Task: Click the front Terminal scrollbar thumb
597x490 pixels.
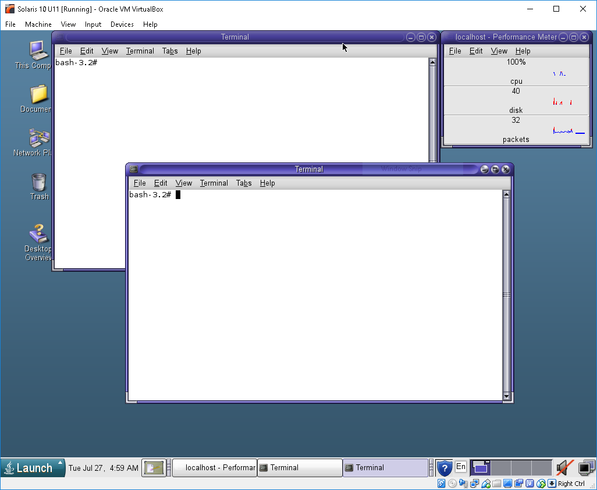Action: 506,295
